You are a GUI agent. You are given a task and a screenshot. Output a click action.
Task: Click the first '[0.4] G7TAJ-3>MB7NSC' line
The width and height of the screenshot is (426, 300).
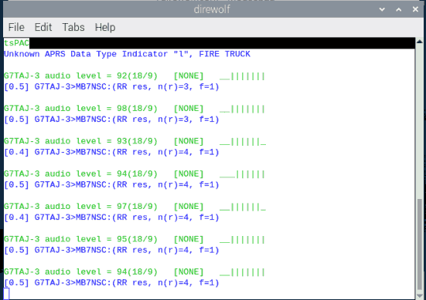coord(111,152)
